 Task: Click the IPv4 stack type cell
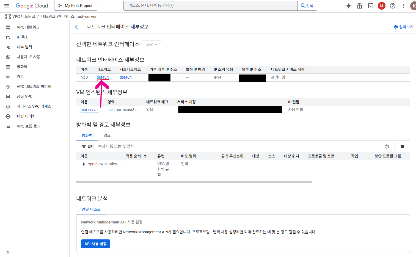pos(217,77)
